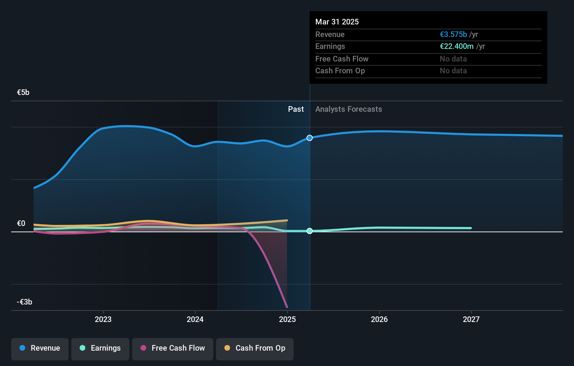Click the €5b y-axis label
The height and width of the screenshot is (366, 574).
pyautogui.click(x=23, y=92)
